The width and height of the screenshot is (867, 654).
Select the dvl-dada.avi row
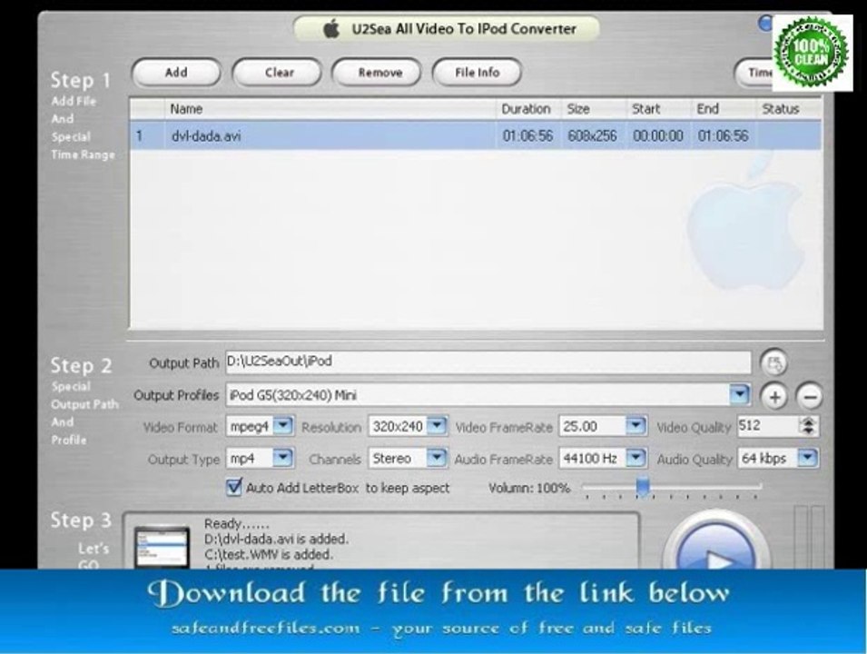(476, 135)
